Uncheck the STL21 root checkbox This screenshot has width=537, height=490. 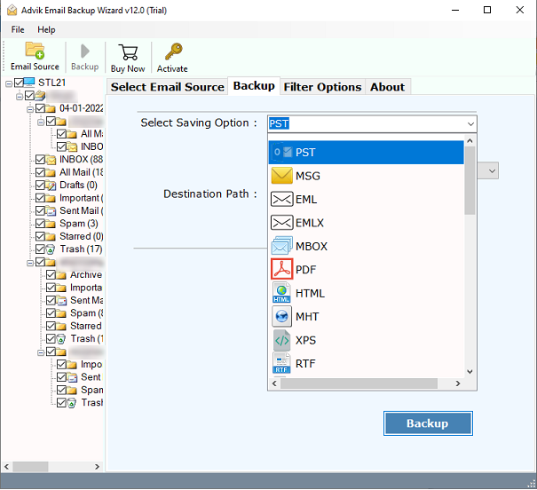pos(19,83)
